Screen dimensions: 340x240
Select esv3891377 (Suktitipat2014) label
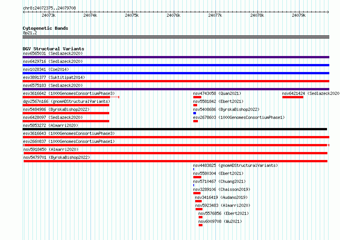[54, 77]
